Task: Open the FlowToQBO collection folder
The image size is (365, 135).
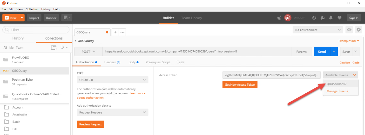Action: [35, 60]
